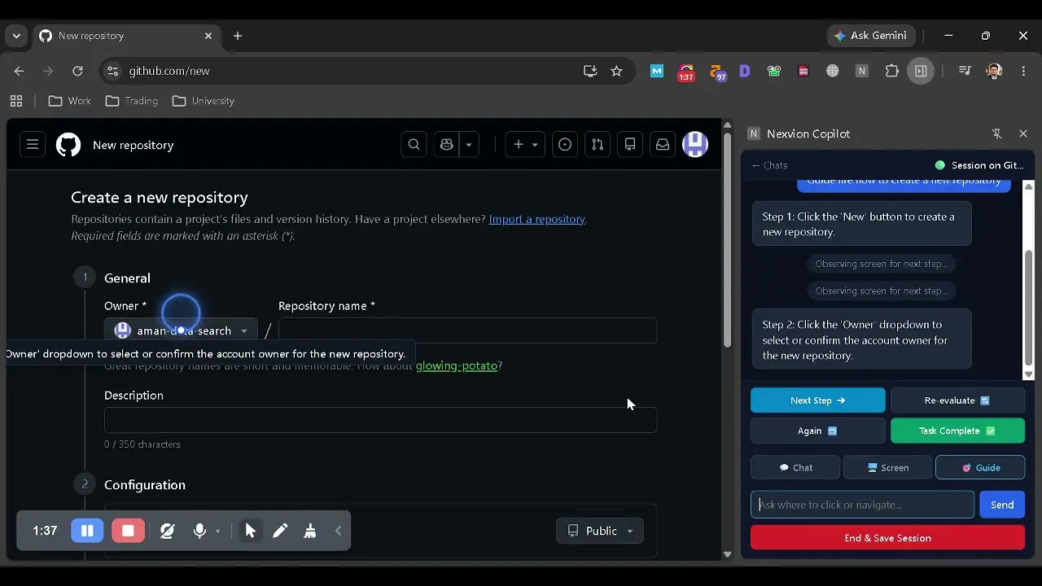Image resolution: width=1042 pixels, height=586 pixels.
Task: Pause the screen recording
Action: pyautogui.click(x=87, y=531)
